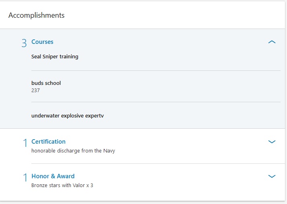This screenshot has height=204, width=287.
Task: Click the border line under Accomplishments header
Action: pos(143,29)
